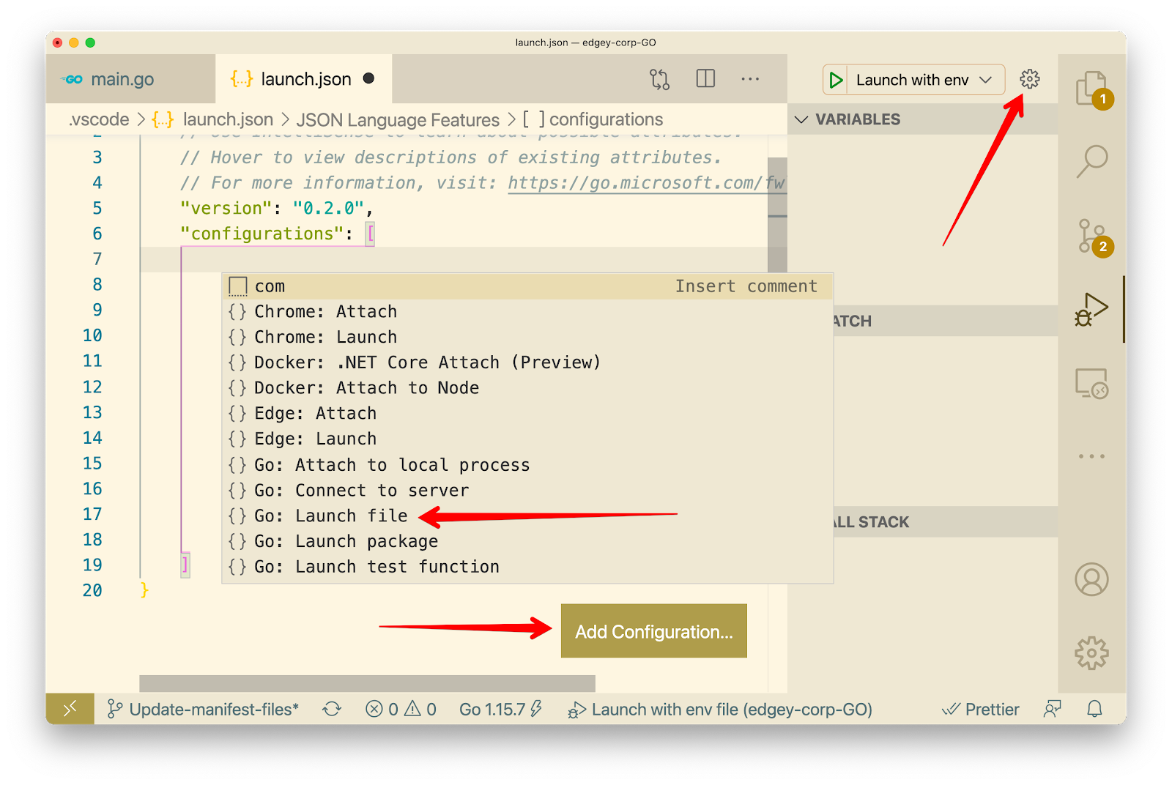
Task: Split the editor to the right
Action: (x=705, y=78)
